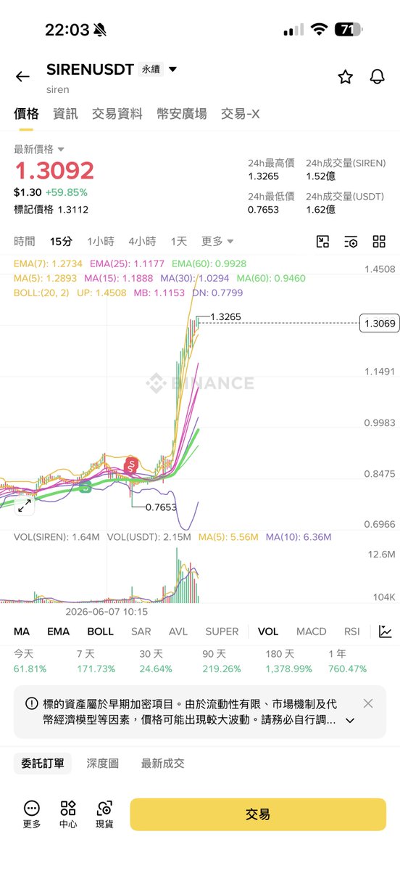This screenshot has height=871, width=400.
Task: Toggle the VOL sub-indicator
Action: click(x=268, y=631)
